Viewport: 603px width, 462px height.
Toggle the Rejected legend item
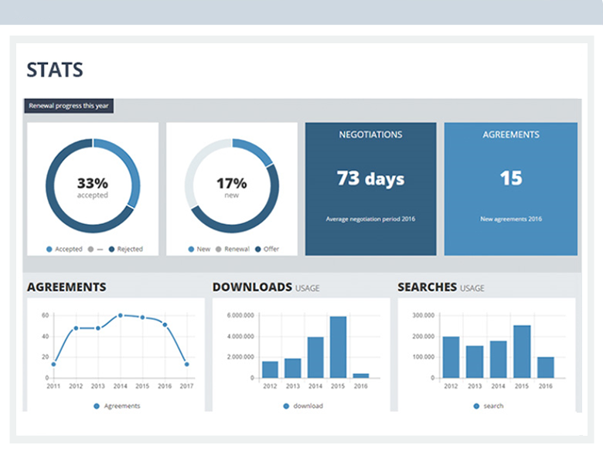click(126, 249)
